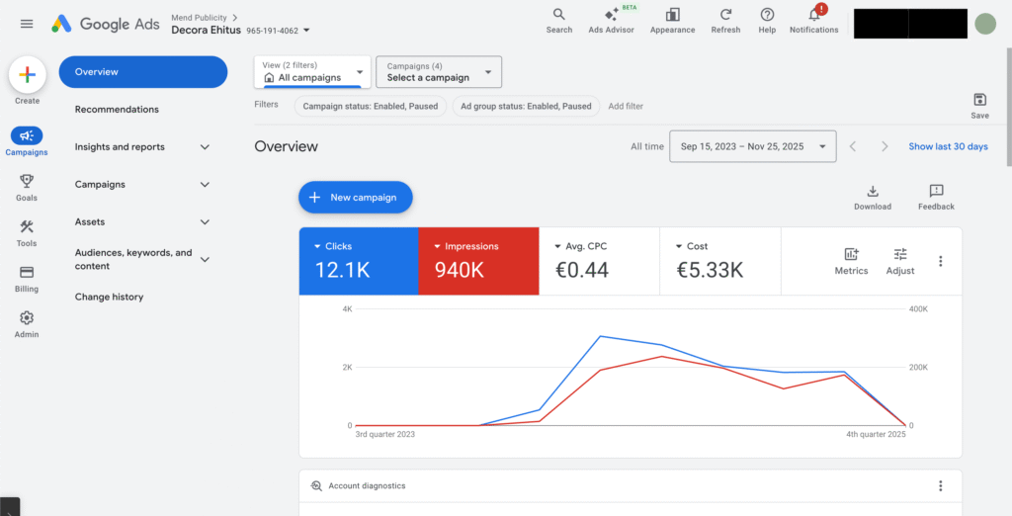Toggle the Impressions metric card
This screenshot has height=516, width=1012.
coord(478,261)
